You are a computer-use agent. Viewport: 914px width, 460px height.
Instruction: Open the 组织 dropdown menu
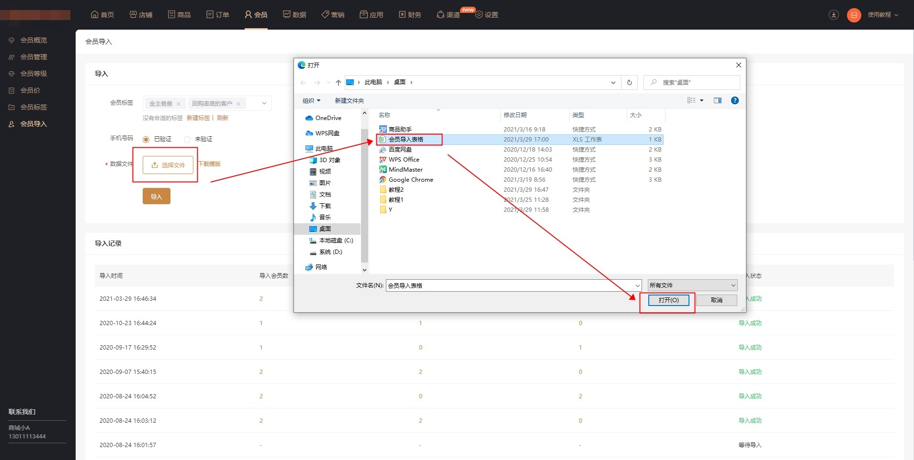tap(311, 101)
